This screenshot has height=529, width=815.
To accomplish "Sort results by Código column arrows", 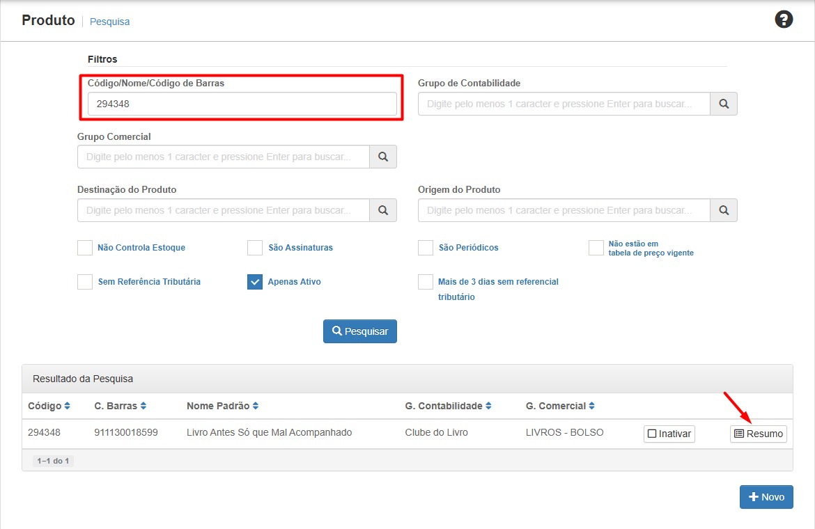I will (x=67, y=406).
